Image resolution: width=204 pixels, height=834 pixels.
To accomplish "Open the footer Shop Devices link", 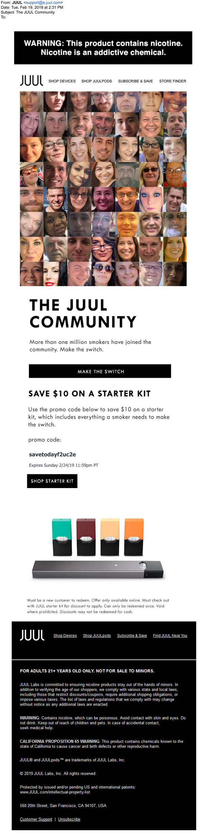I will click(x=65, y=636).
